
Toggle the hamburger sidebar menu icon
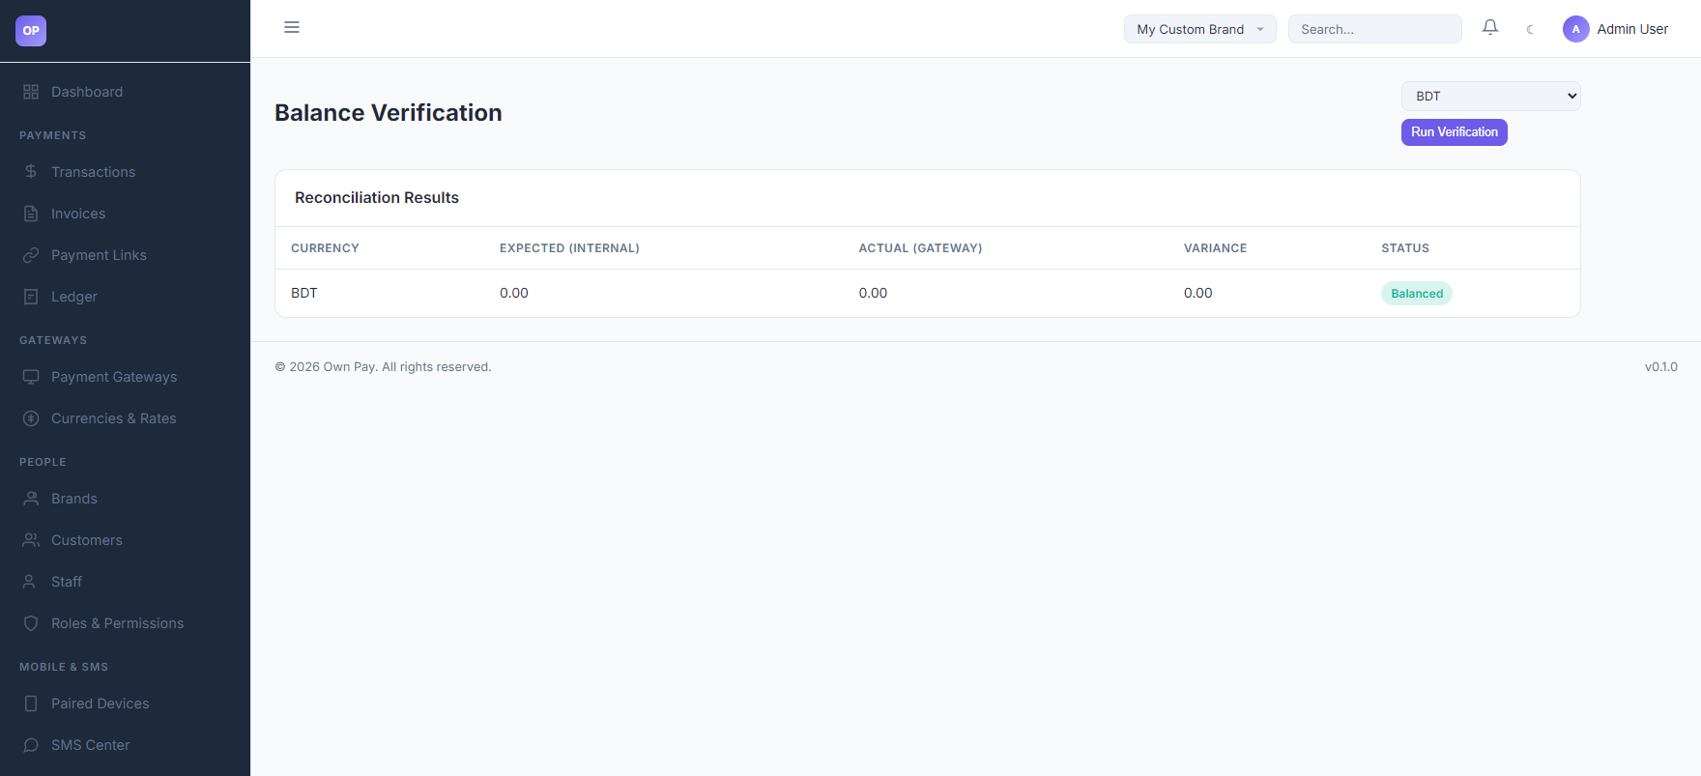(x=292, y=27)
